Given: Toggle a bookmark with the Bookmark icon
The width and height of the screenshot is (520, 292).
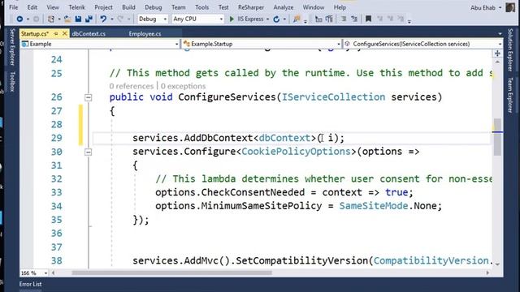Looking at the screenshot, I should (x=368, y=19).
